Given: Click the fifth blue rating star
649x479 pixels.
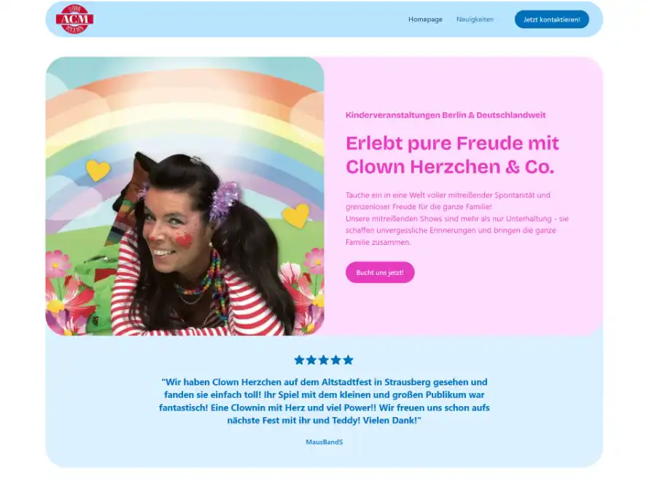Looking at the screenshot, I should tap(349, 360).
